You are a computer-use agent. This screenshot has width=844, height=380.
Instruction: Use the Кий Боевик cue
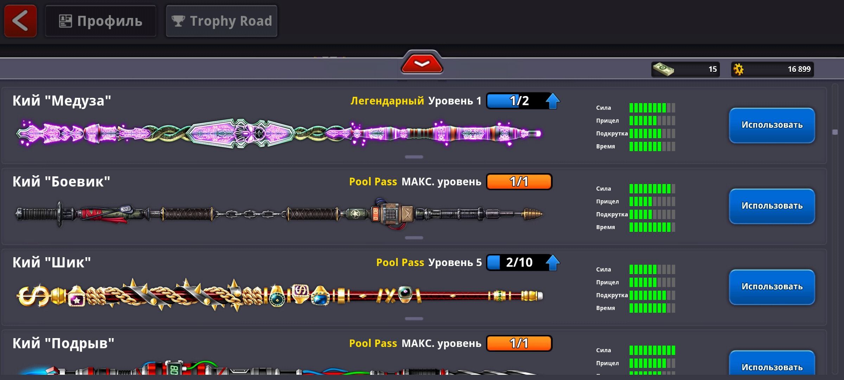(772, 206)
